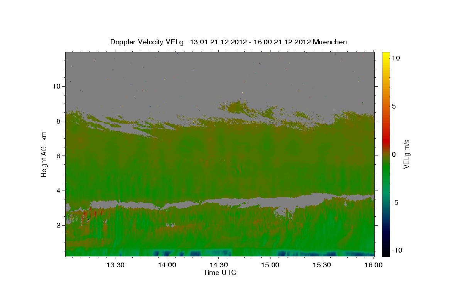
Task: Click the colorbar value 5 label
Action: coord(394,106)
